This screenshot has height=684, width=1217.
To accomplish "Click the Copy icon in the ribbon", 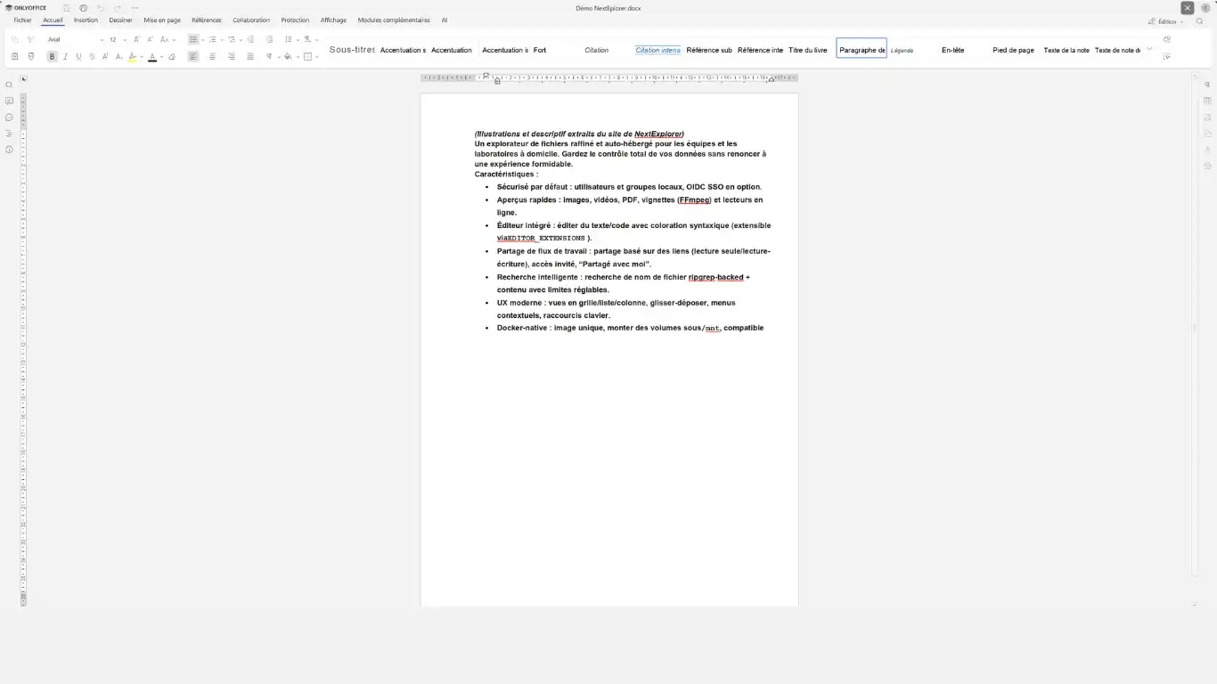I will point(15,39).
